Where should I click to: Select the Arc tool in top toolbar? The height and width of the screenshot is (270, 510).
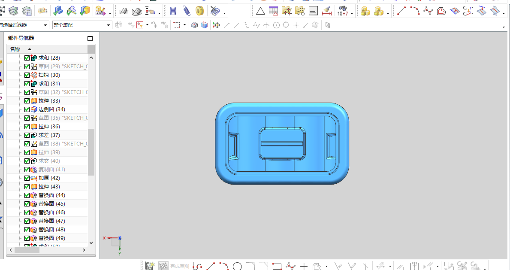[x=415, y=11]
